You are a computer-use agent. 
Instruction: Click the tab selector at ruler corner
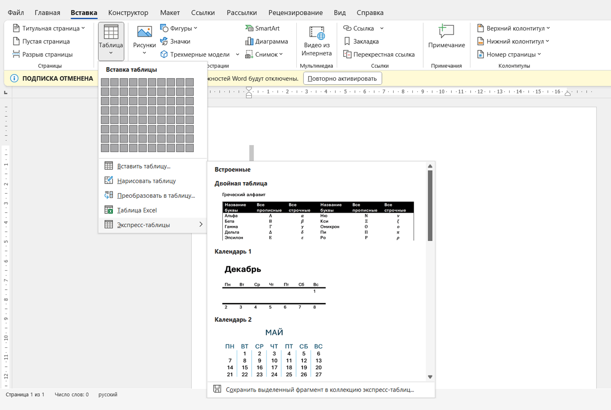click(x=6, y=93)
